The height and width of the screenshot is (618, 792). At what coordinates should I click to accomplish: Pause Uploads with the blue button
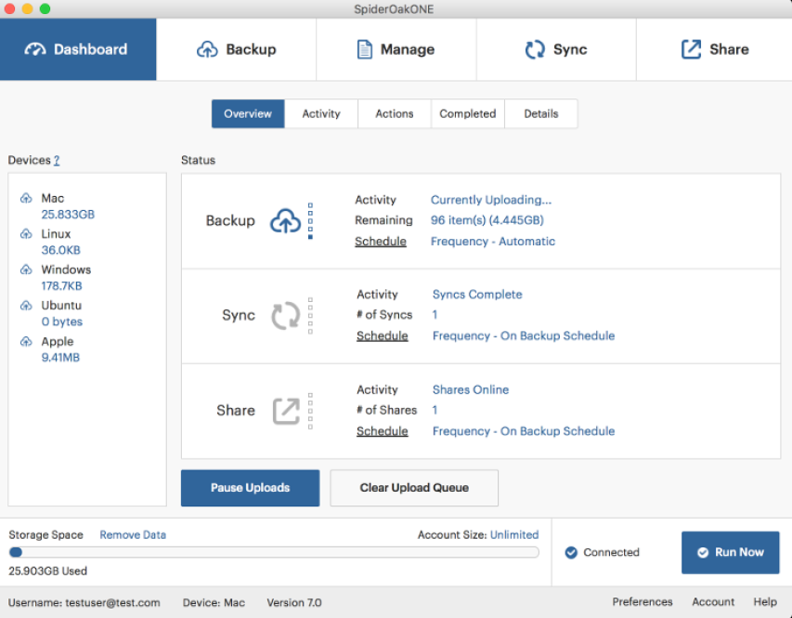[x=250, y=488]
